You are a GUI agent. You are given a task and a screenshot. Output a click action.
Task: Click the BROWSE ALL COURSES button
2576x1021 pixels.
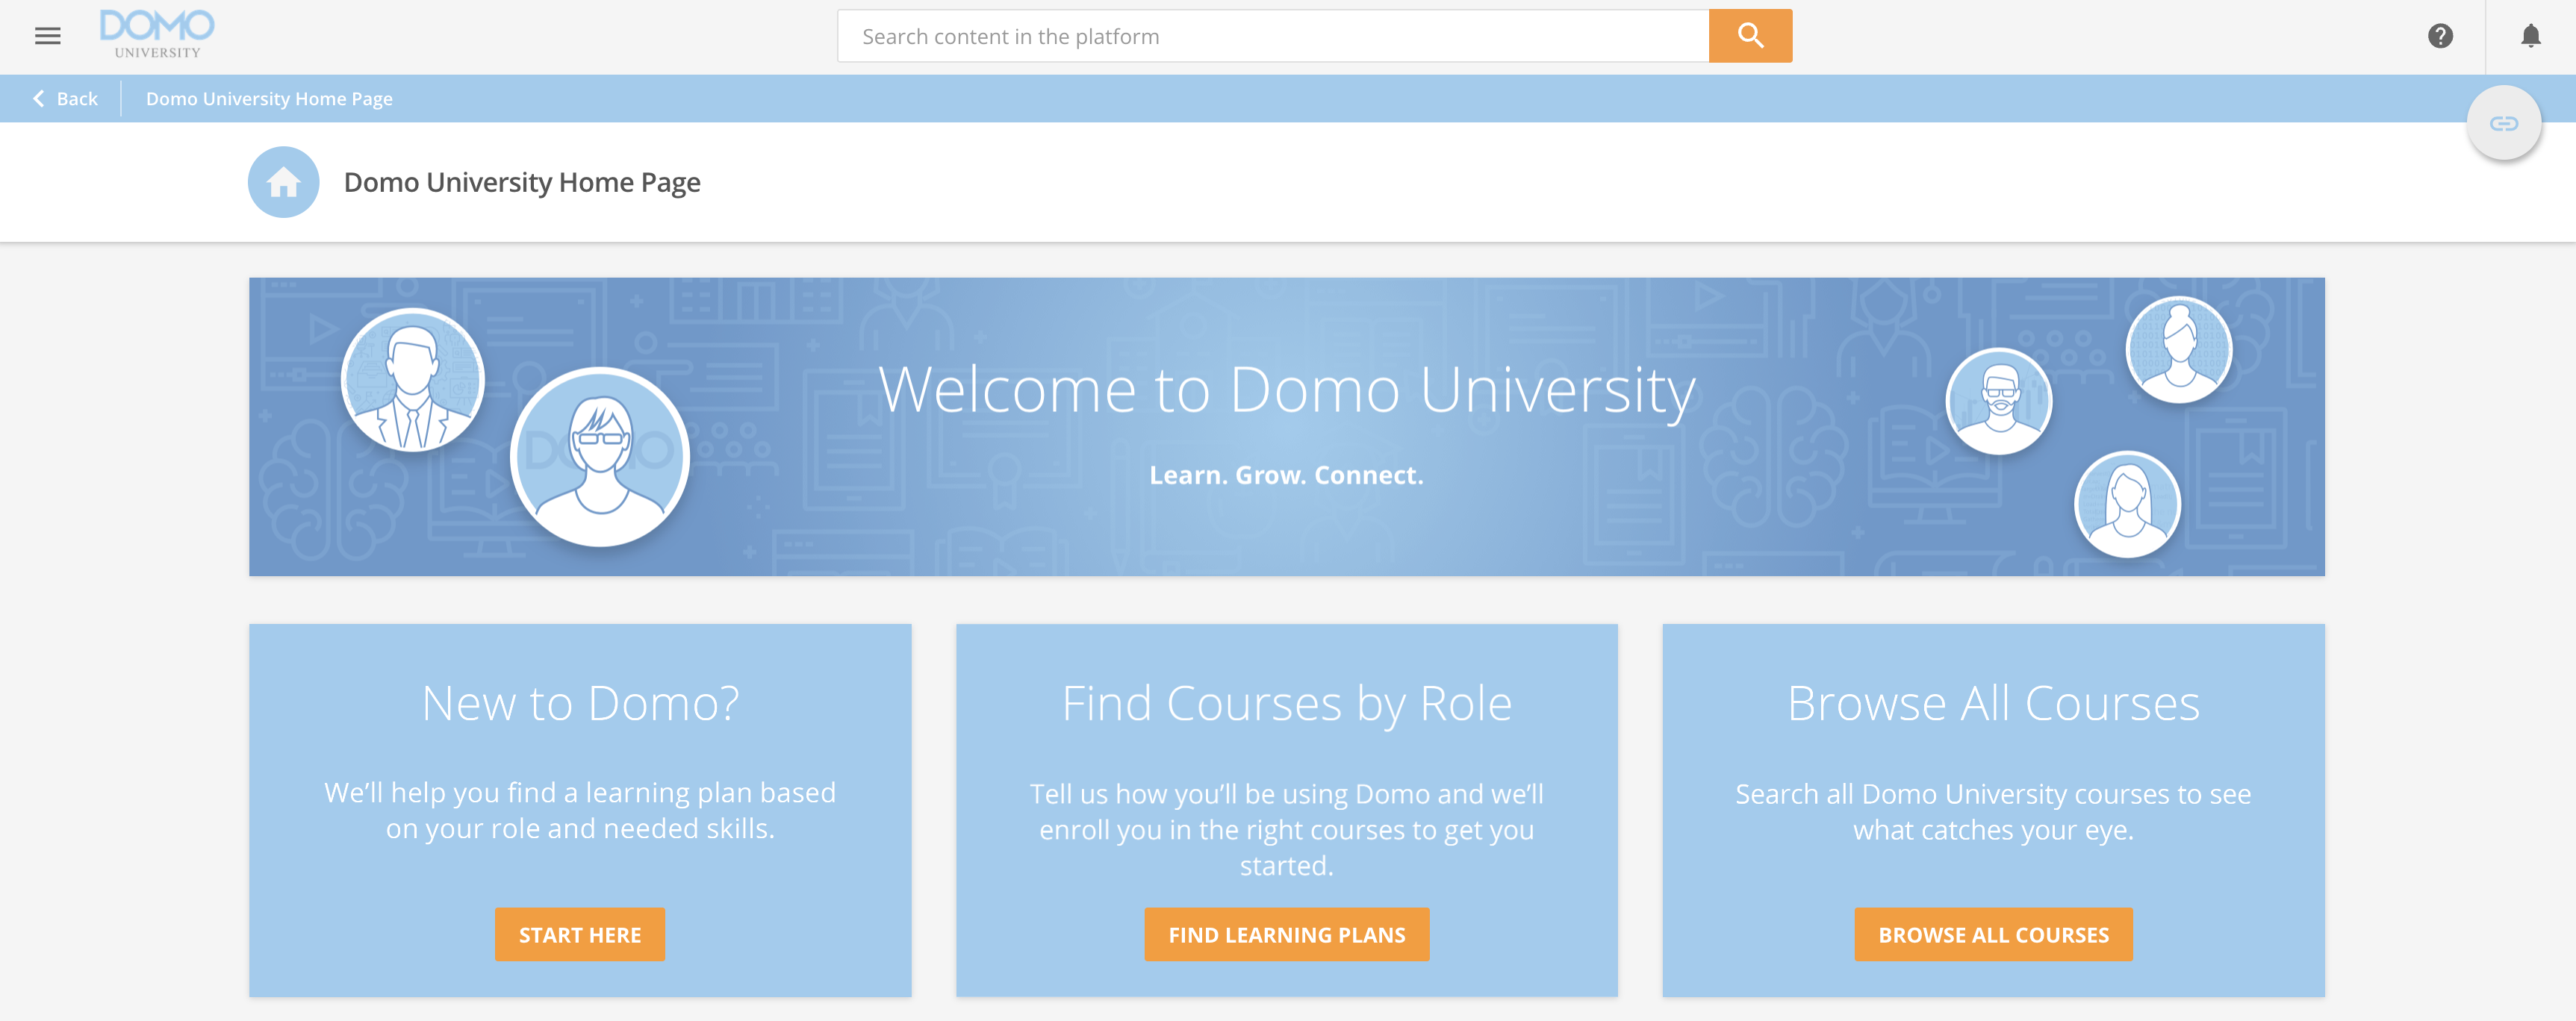[1994, 934]
